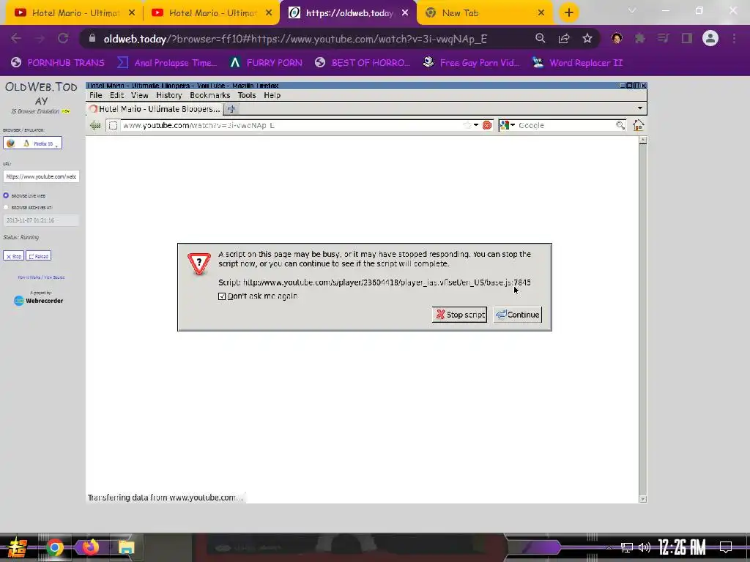Click the Stop button in OldWeb sidebar

pyautogui.click(x=13, y=256)
